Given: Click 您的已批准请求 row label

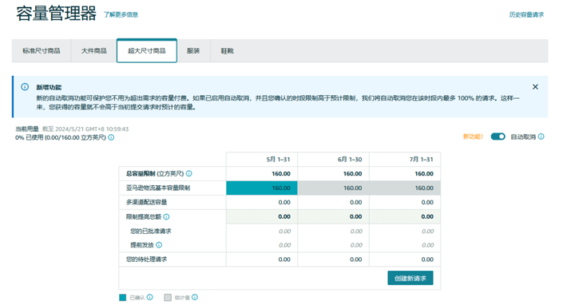Looking at the screenshot, I should [x=151, y=231].
